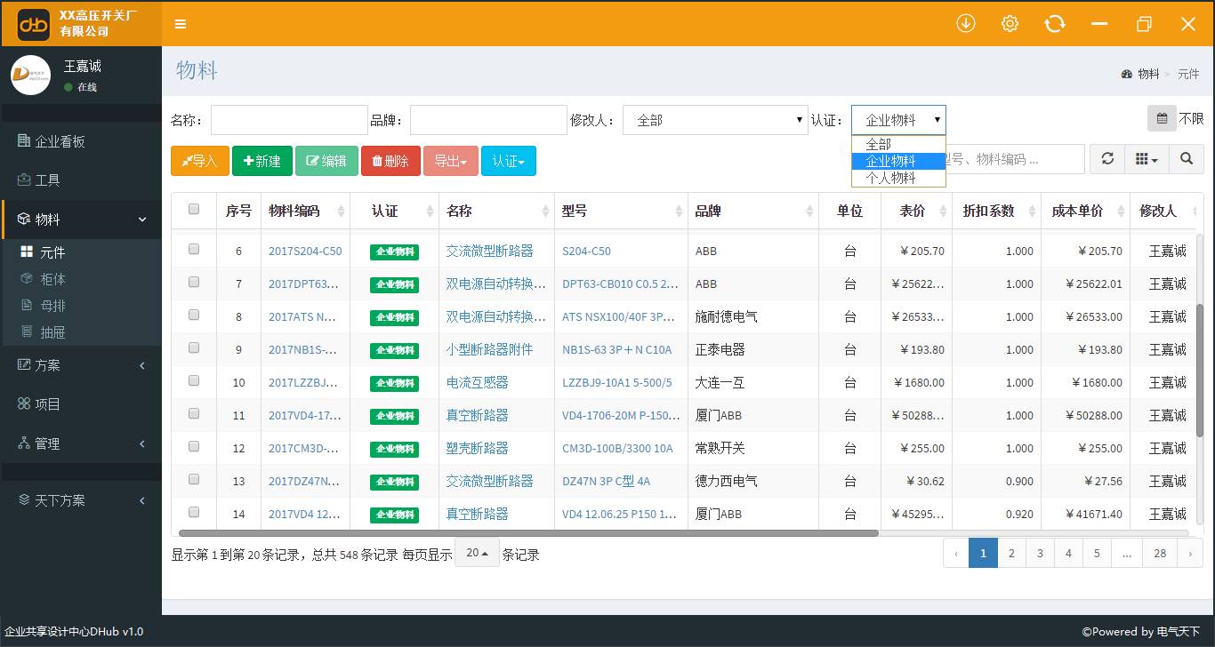Click the 删除 button
The image size is (1215, 647).
[x=390, y=161]
